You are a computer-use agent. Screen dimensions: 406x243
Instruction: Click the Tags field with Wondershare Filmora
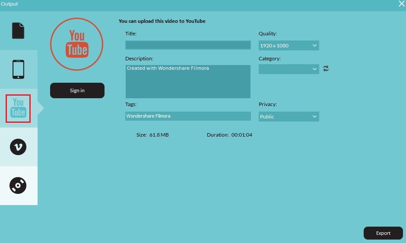[x=188, y=116]
